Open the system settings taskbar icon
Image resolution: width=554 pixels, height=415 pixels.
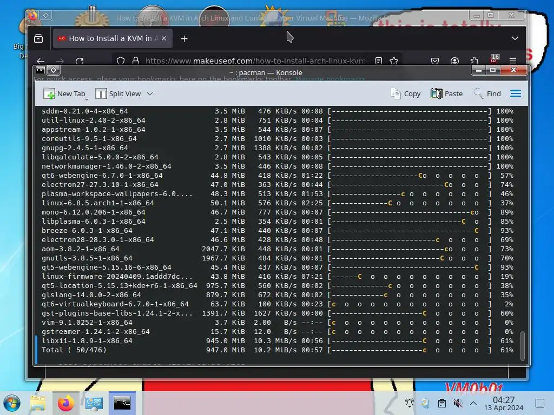coord(94,403)
